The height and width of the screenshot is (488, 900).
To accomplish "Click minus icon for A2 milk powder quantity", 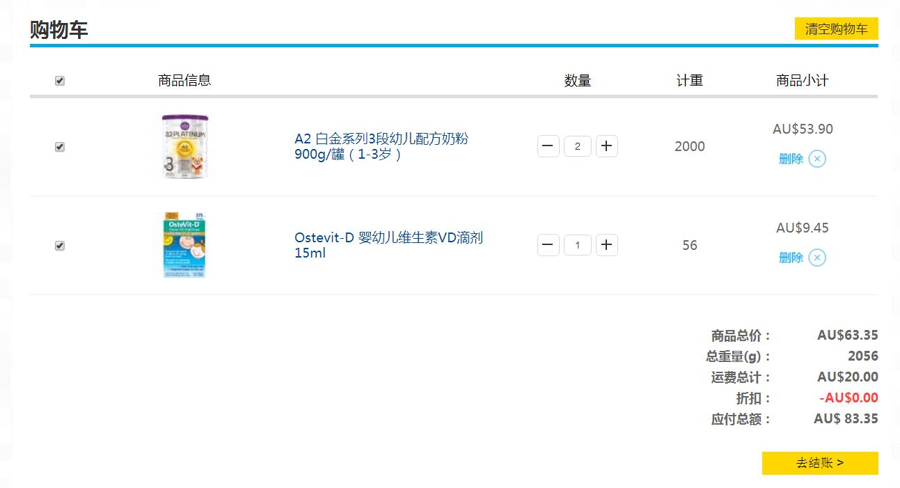I will 548,146.
